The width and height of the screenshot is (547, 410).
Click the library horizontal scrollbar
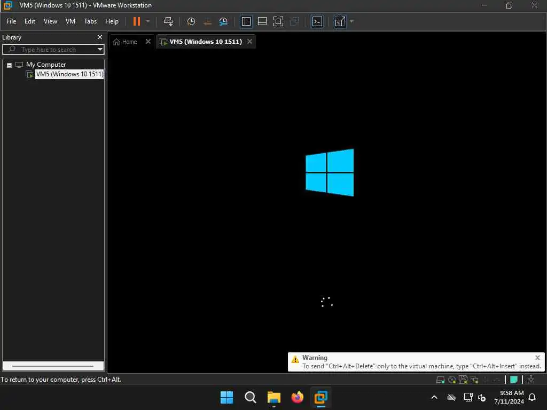(x=53, y=366)
